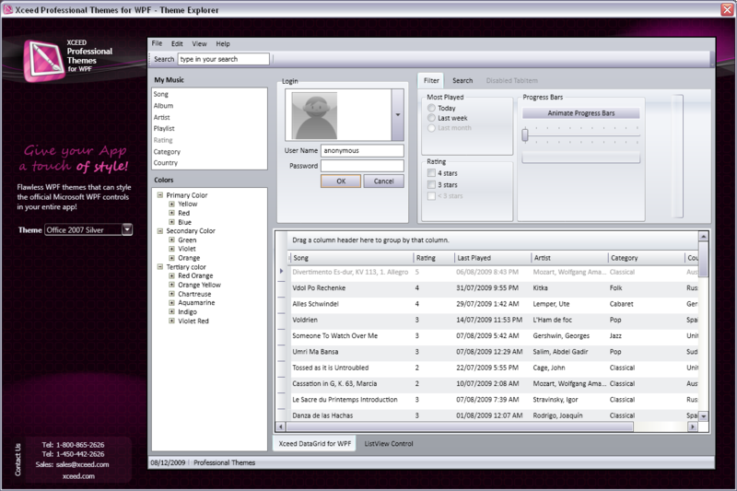Expand the Red Orange tree node
Image resolution: width=737 pixels, height=491 pixels.
coord(171,275)
